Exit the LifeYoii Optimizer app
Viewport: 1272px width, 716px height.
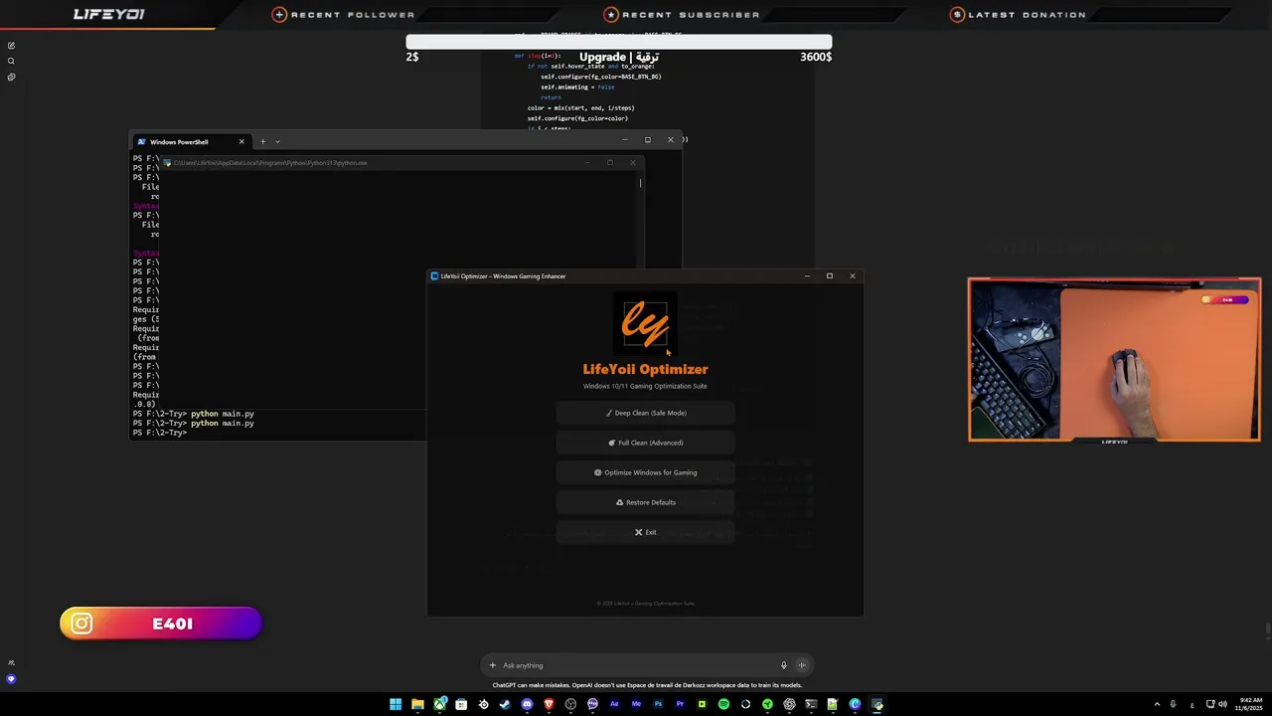645,532
